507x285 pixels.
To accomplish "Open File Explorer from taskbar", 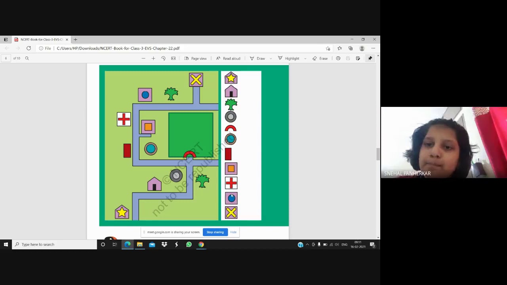I will [139, 245].
